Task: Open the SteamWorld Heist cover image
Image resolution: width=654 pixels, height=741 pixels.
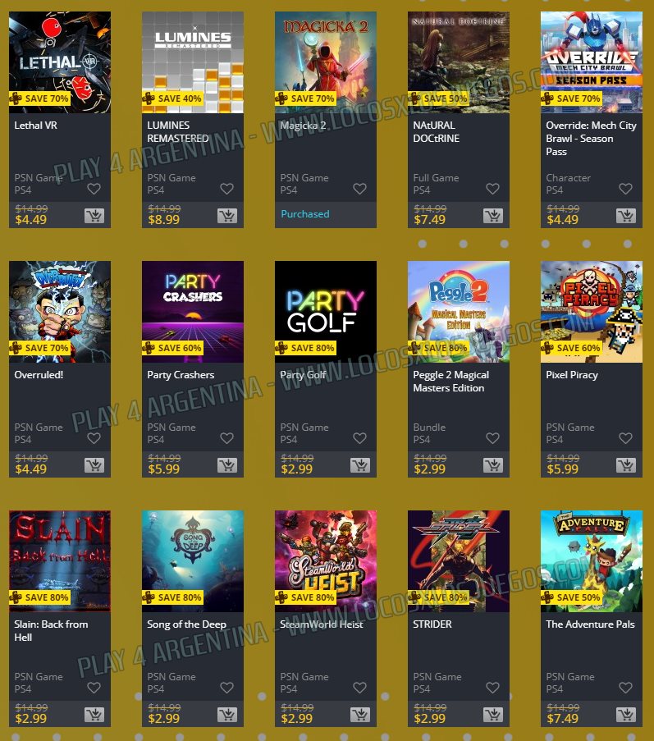Action: click(326, 561)
